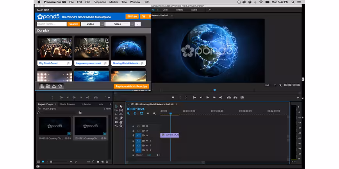
Task: Toggle Snap in the timeline
Action: pos(135,113)
